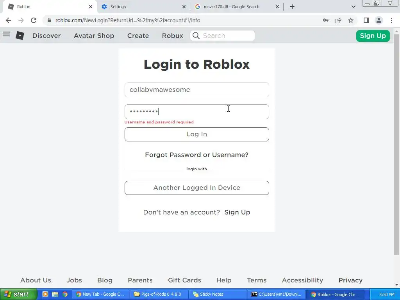Screen dimensions: 400x300
Task: Close the msvcr170.dll Google Search tab
Action: point(277,7)
